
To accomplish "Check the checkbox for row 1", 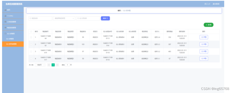I will point(31,37).
